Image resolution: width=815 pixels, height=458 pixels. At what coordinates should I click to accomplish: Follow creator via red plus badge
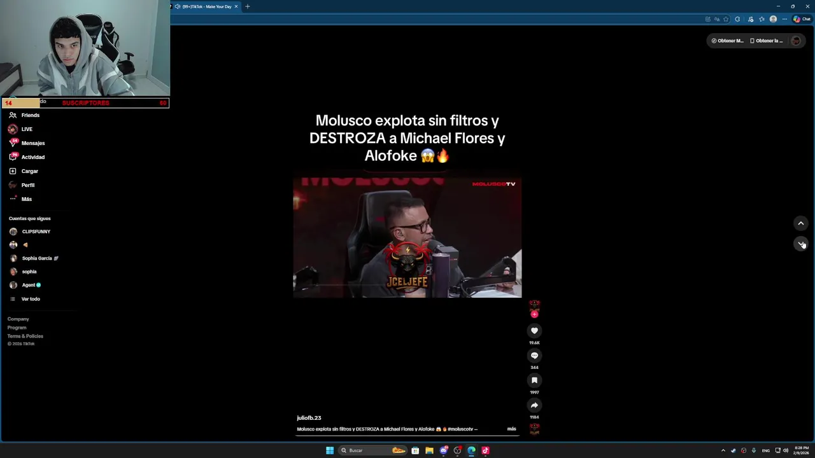(x=534, y=314)
